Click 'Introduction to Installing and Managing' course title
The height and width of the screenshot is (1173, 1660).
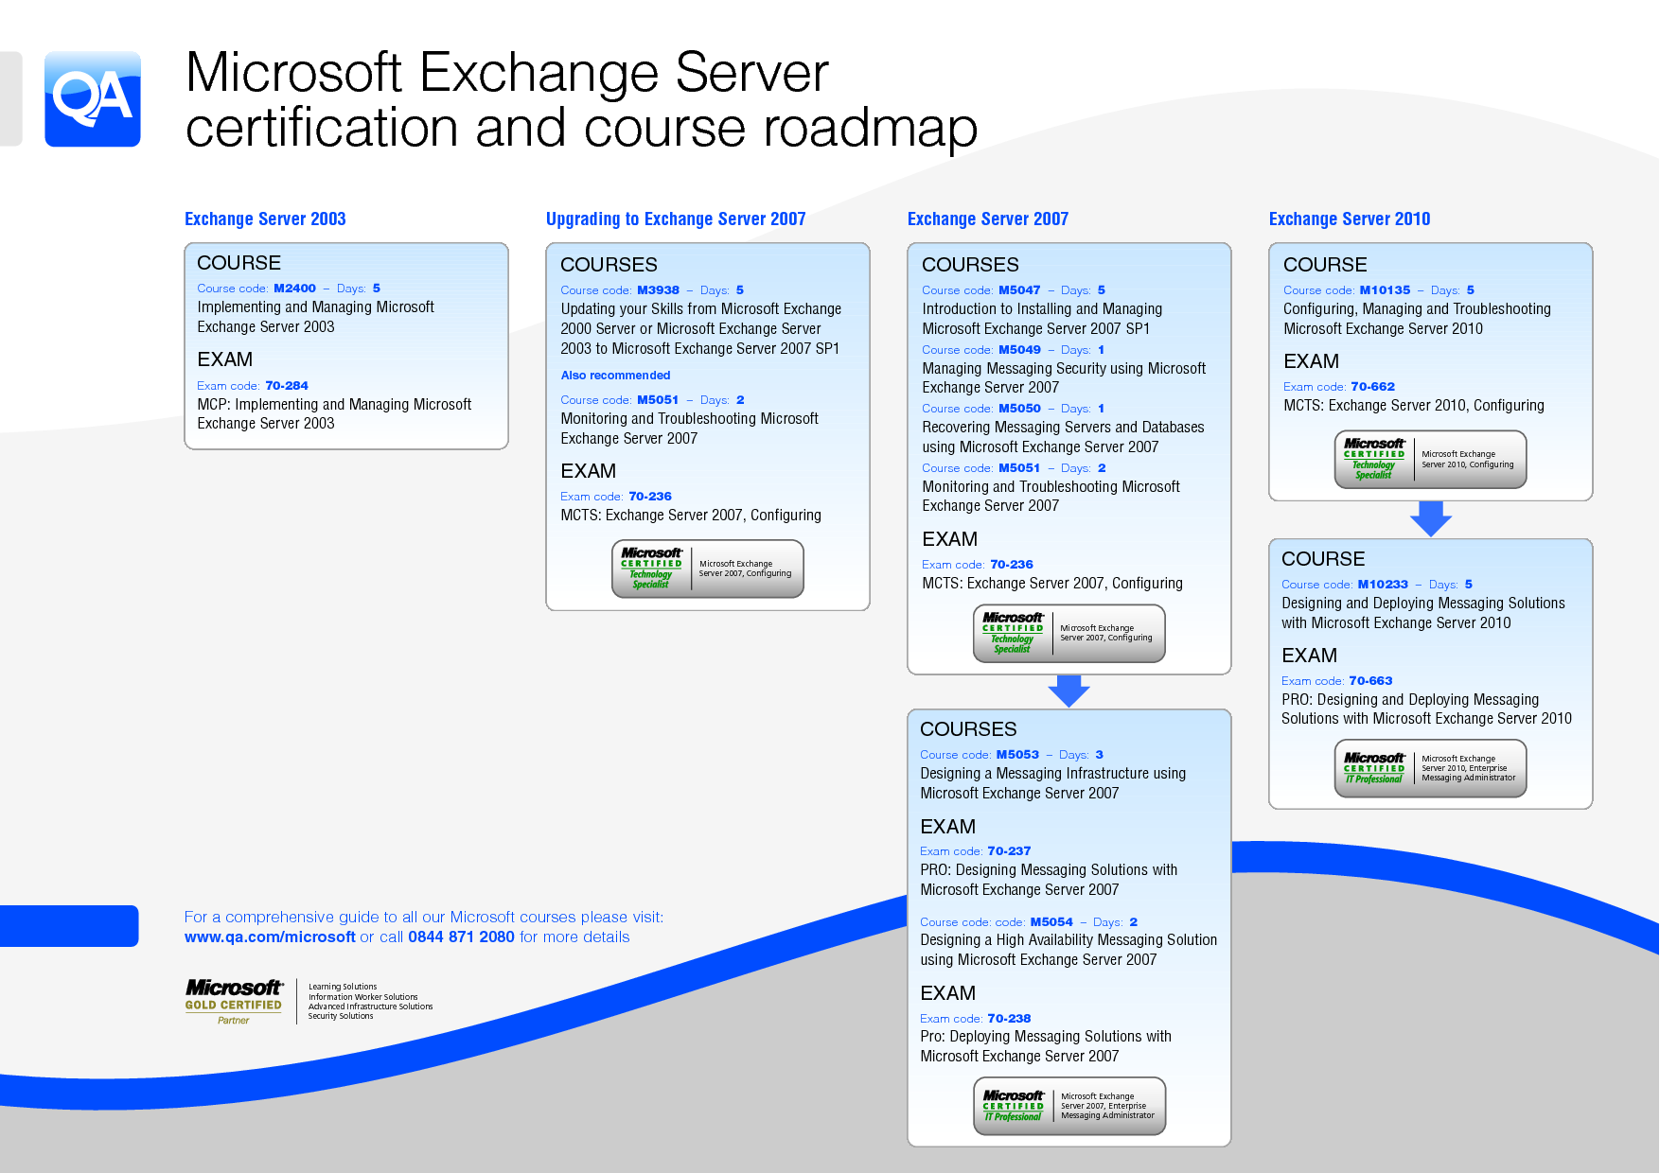coord(1042,309)
